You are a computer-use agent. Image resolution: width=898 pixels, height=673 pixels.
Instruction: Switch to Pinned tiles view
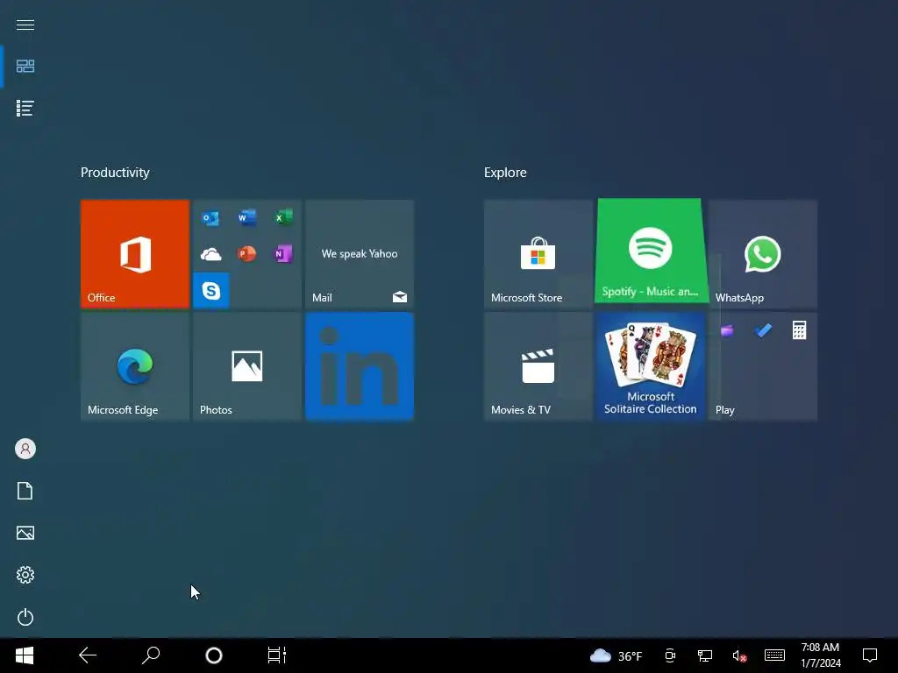[x=25, y=67]
